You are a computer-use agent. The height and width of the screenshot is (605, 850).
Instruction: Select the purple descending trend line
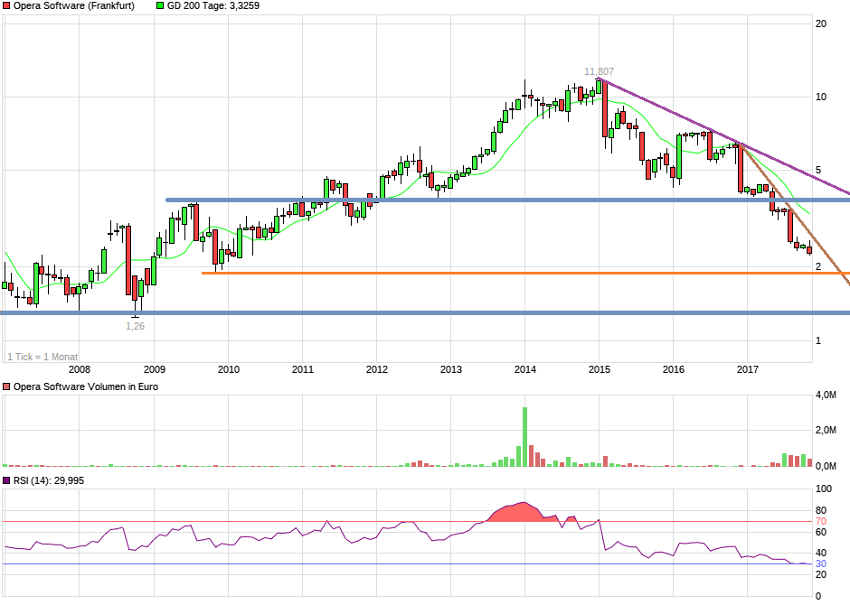(723, 136)
